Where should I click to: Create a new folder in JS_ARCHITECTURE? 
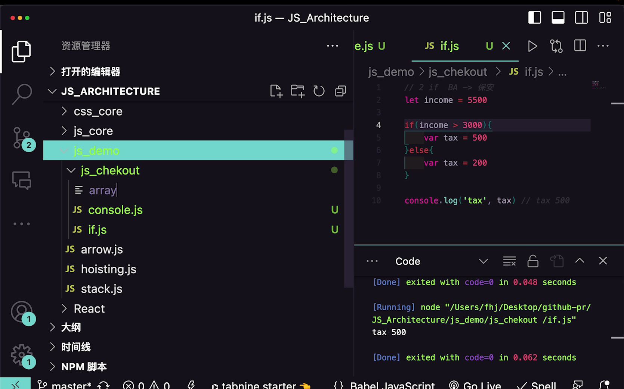pyautogui.click(x=298, y=91)
